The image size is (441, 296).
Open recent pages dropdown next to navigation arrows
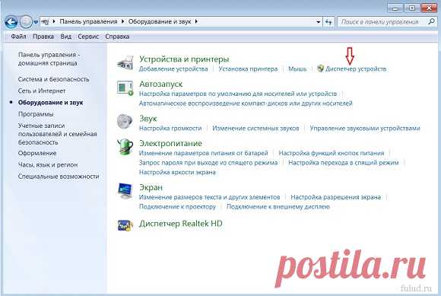click(x=36, y=22)
